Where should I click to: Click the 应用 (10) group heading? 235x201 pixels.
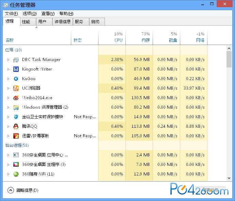tap(14, 50)
